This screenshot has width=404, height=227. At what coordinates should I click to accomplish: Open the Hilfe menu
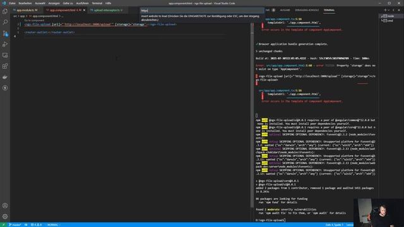tap(108, 3)
